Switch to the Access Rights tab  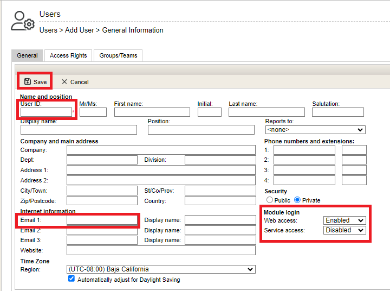[68, 55]
